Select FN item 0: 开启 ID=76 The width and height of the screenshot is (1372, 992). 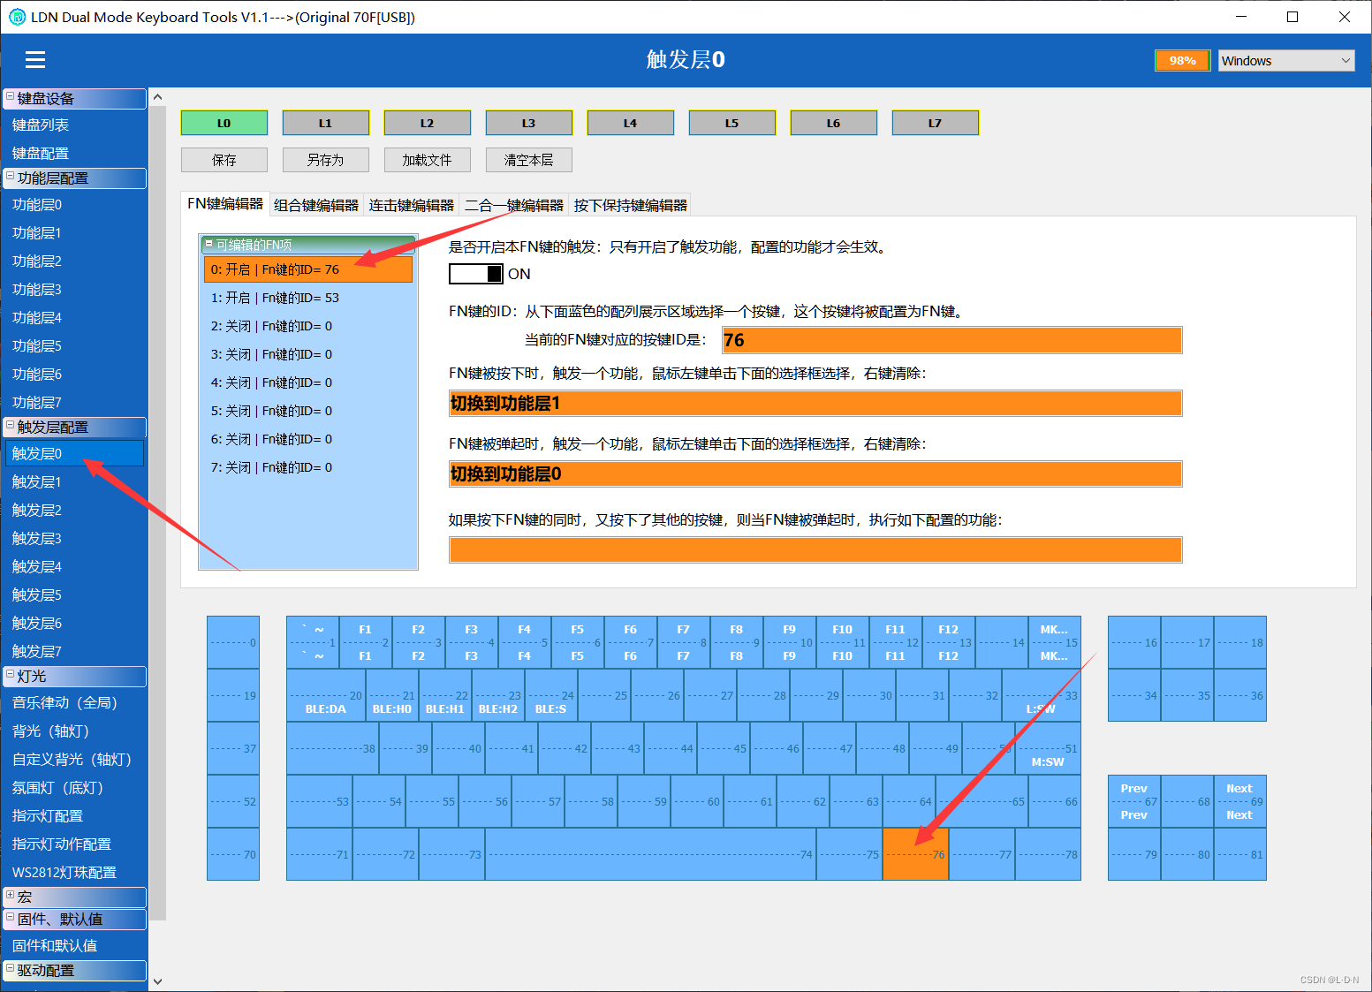click(x=308, y=269)
